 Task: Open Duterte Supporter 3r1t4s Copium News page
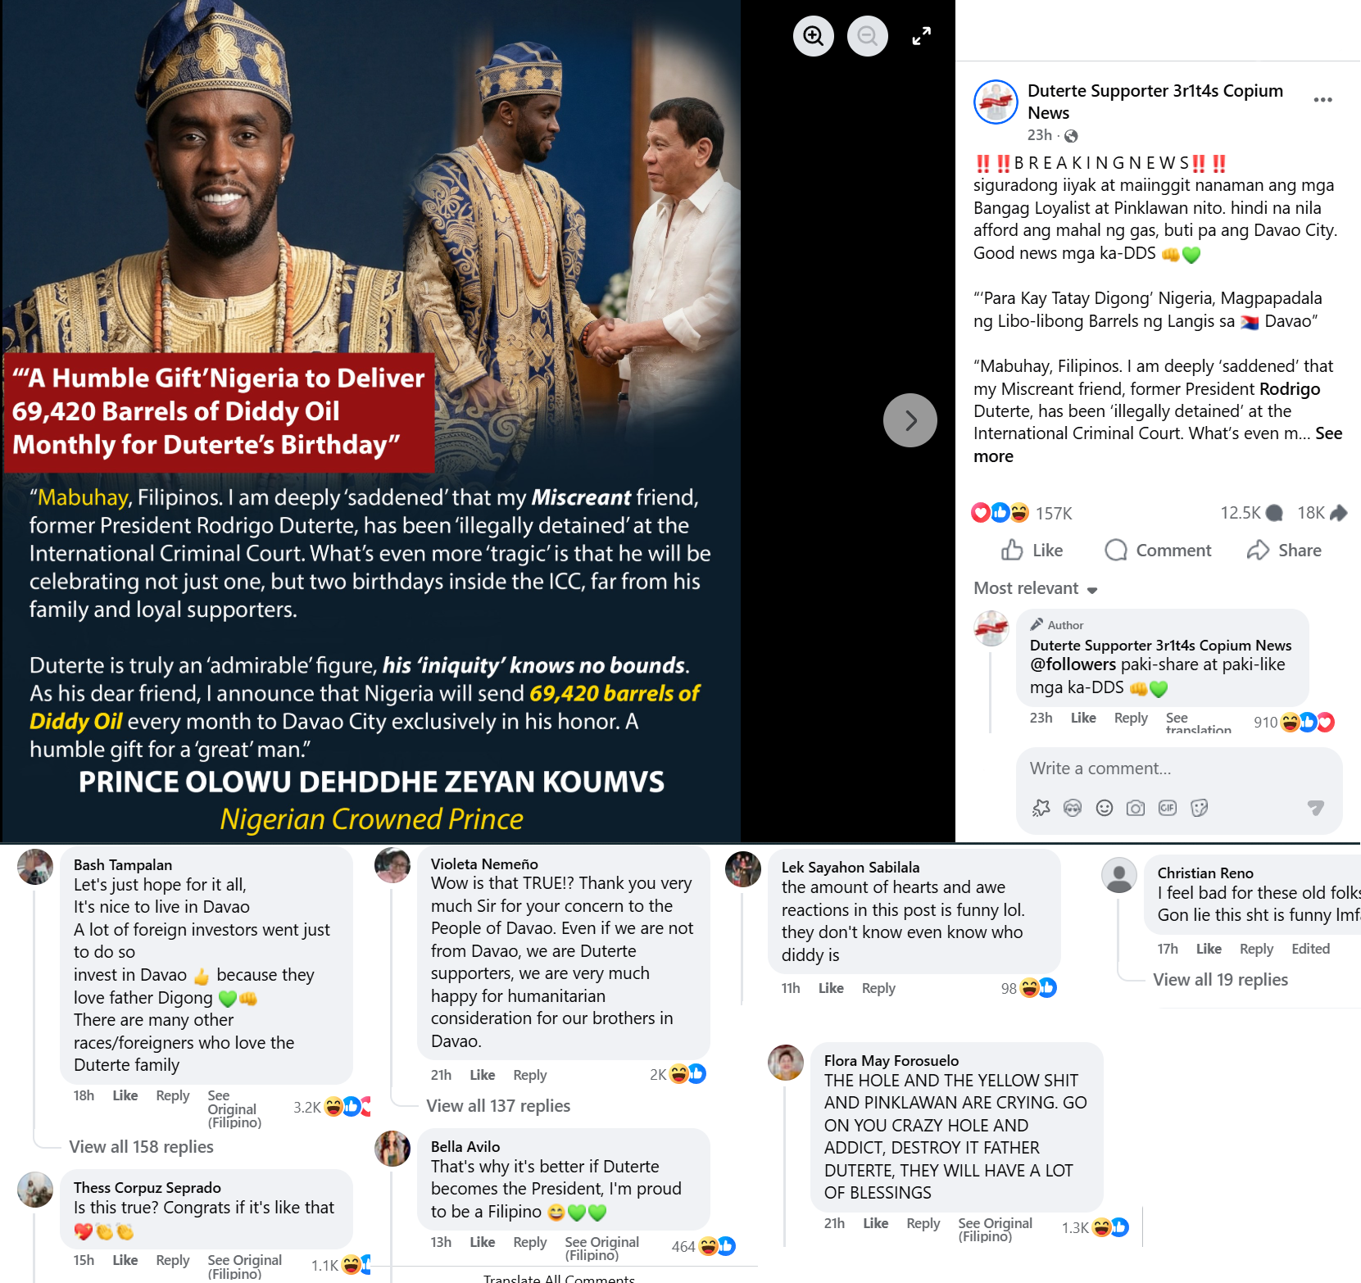[1155, 102]
